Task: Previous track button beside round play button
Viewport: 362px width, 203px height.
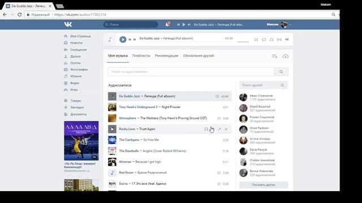Action: pyautogui.click(x=130, y=39)
